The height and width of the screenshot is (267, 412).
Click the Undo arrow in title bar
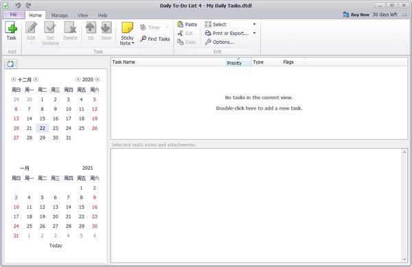[18, 5]
